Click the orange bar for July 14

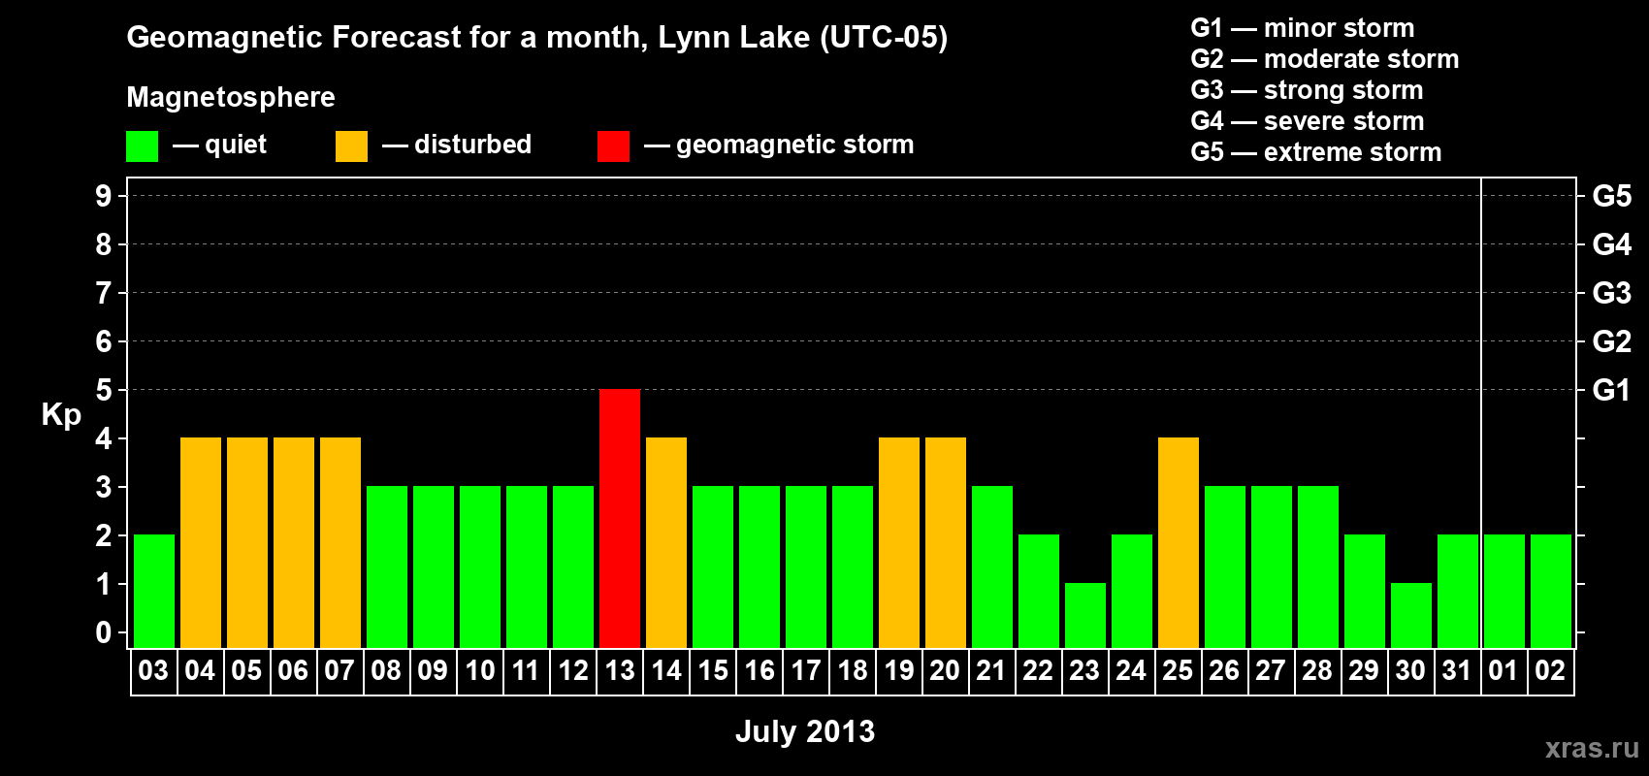tap(666, 542)
